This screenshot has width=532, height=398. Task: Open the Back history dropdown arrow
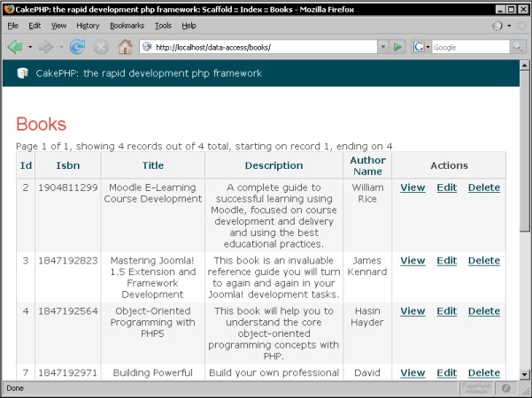[30, 47]
